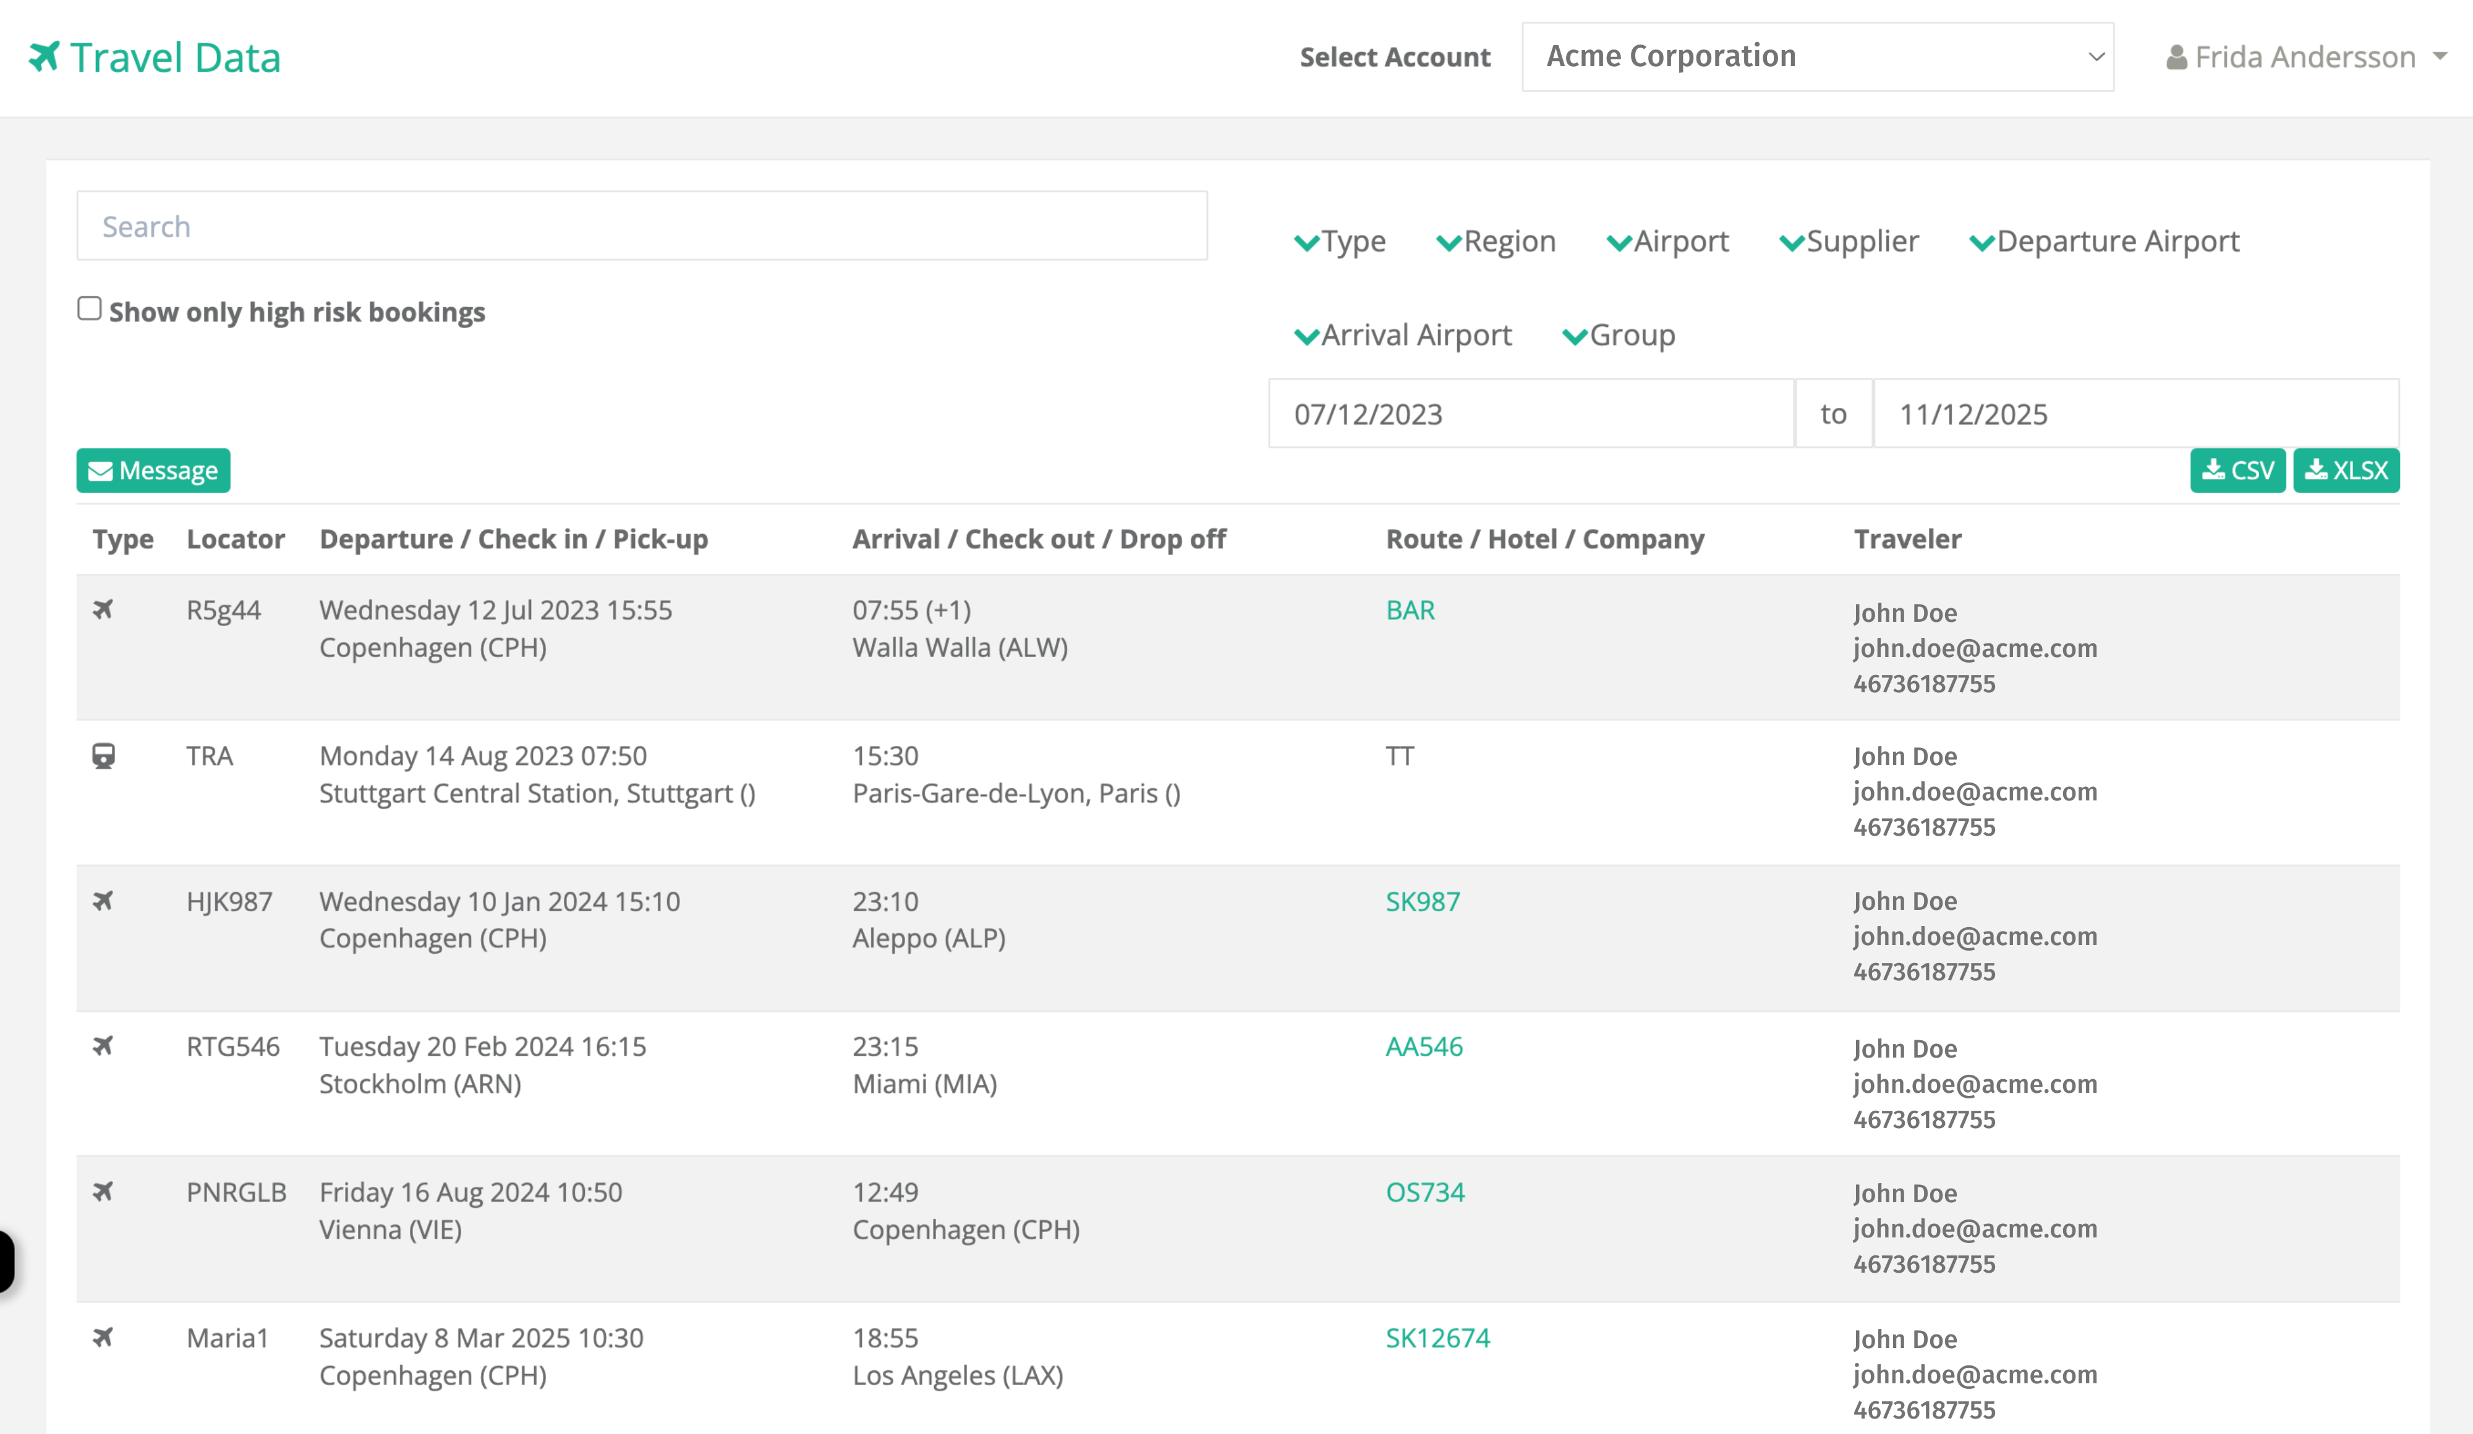The width and height of the screenshot is (2473, 1434).
Task: Open the Frida Andersson user menu
Action: coord(2305,57)
